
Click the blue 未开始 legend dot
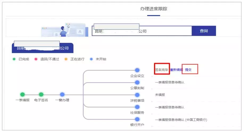pyautogui.click(x=91, y=59)
